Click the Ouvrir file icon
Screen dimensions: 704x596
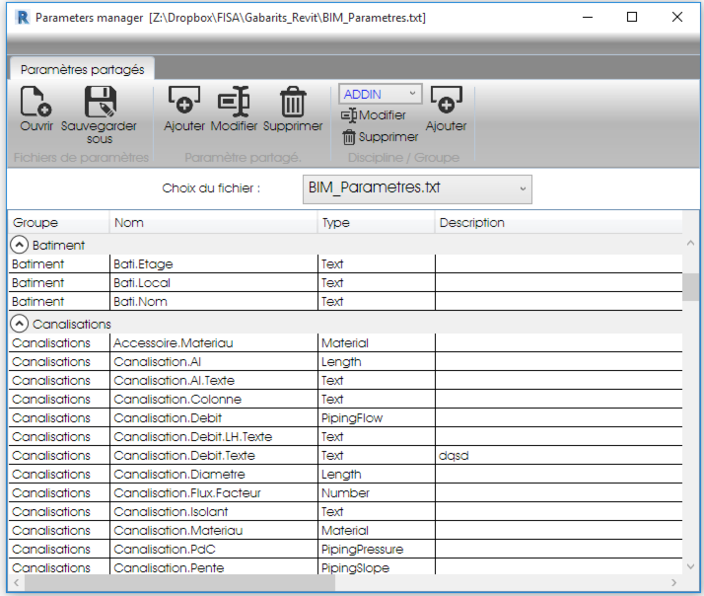click(35, 102)
